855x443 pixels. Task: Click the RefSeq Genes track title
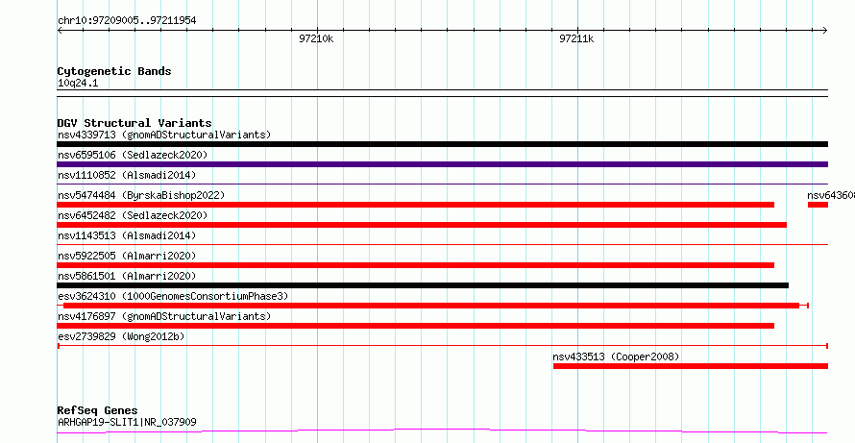click(x=98, y=410)
